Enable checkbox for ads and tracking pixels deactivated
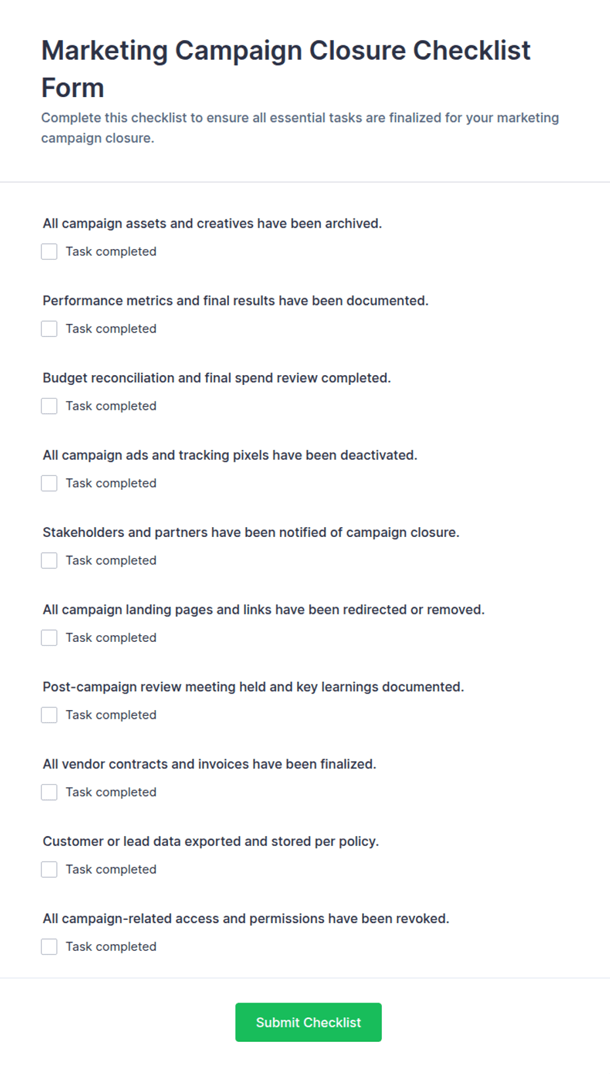Screen dimensions: 610x1074 click(49, 484)
